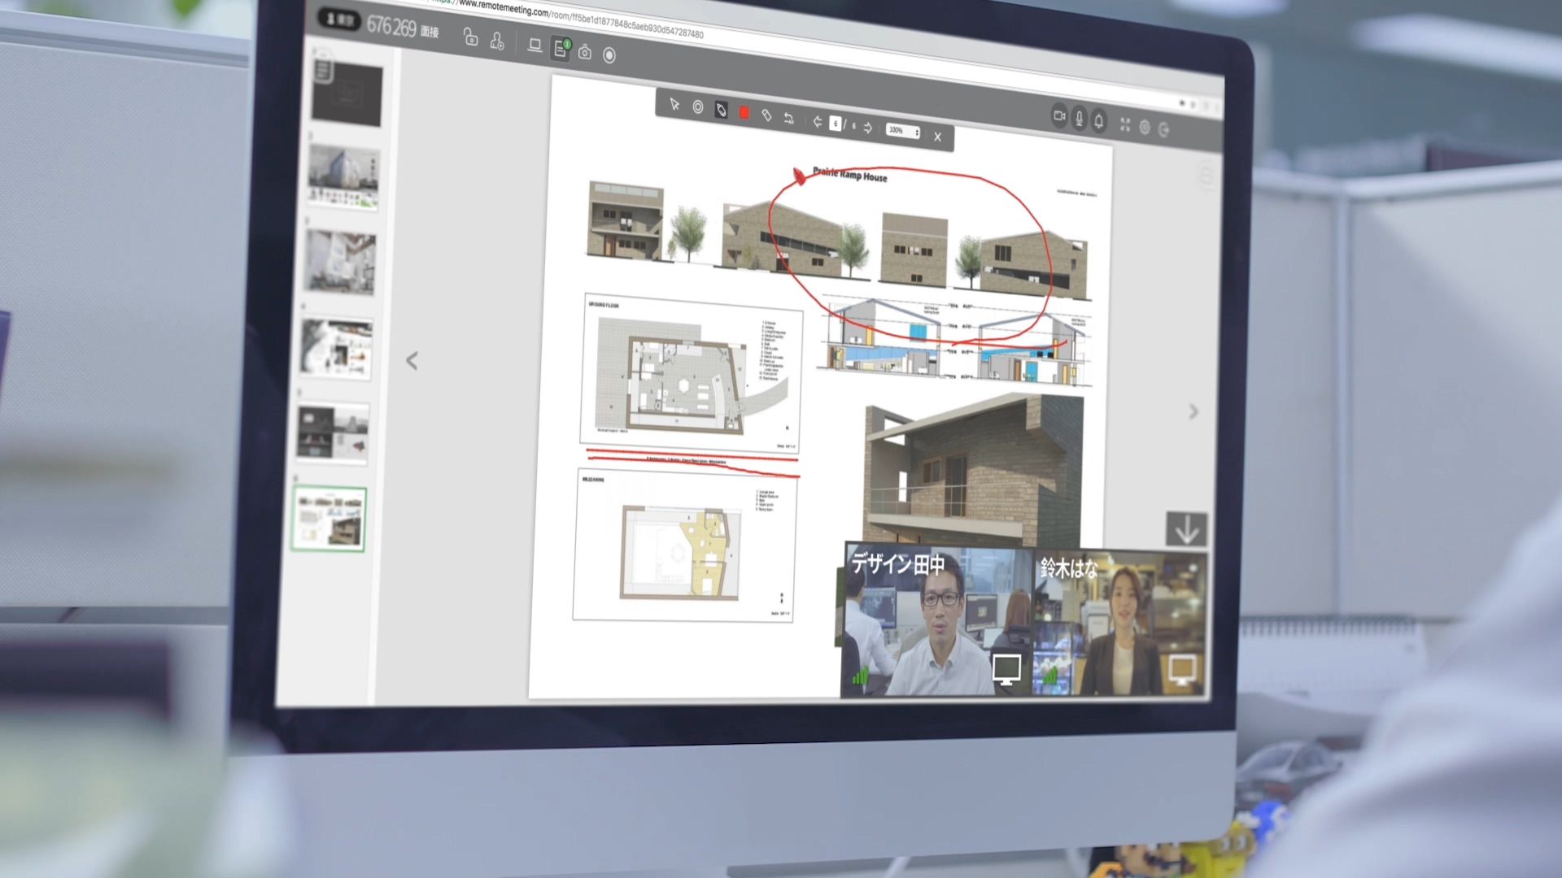The width and height of the screenshot is (1562, 878).
Task: Click the participants count badge
Action: (x=338, y=19)
